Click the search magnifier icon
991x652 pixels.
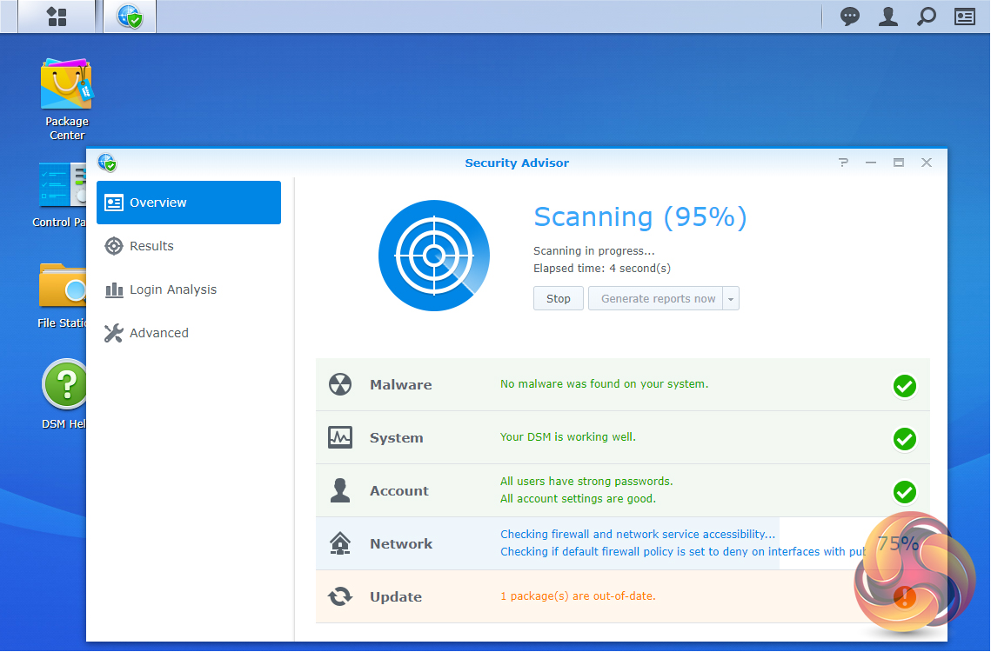(x=927, y=17)
